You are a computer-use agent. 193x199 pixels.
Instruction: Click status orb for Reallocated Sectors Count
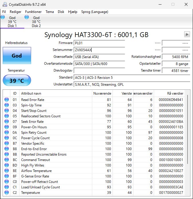(x=7, y=116)
